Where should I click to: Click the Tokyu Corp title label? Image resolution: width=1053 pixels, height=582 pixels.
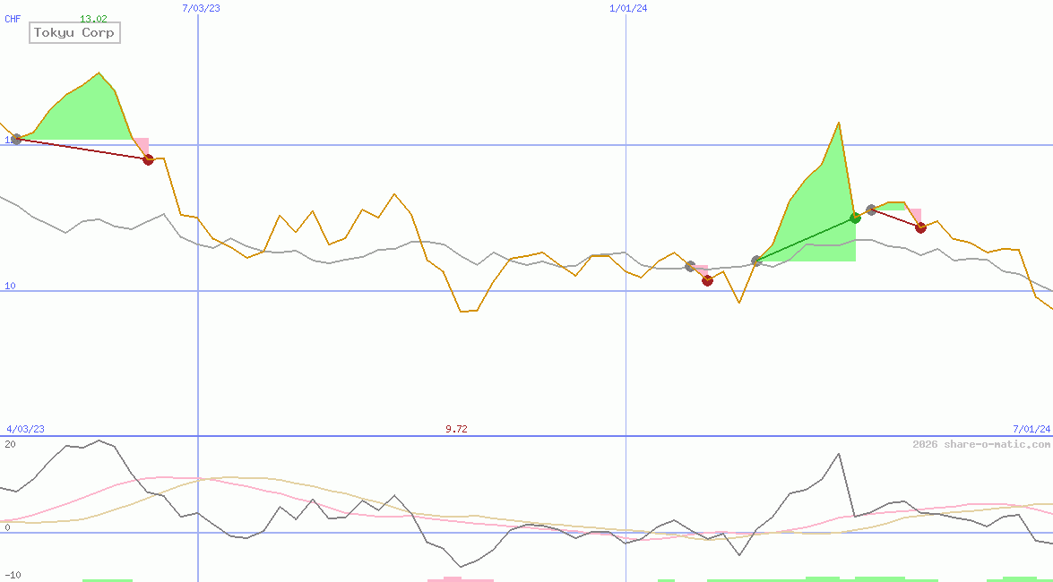click(74, 33)
